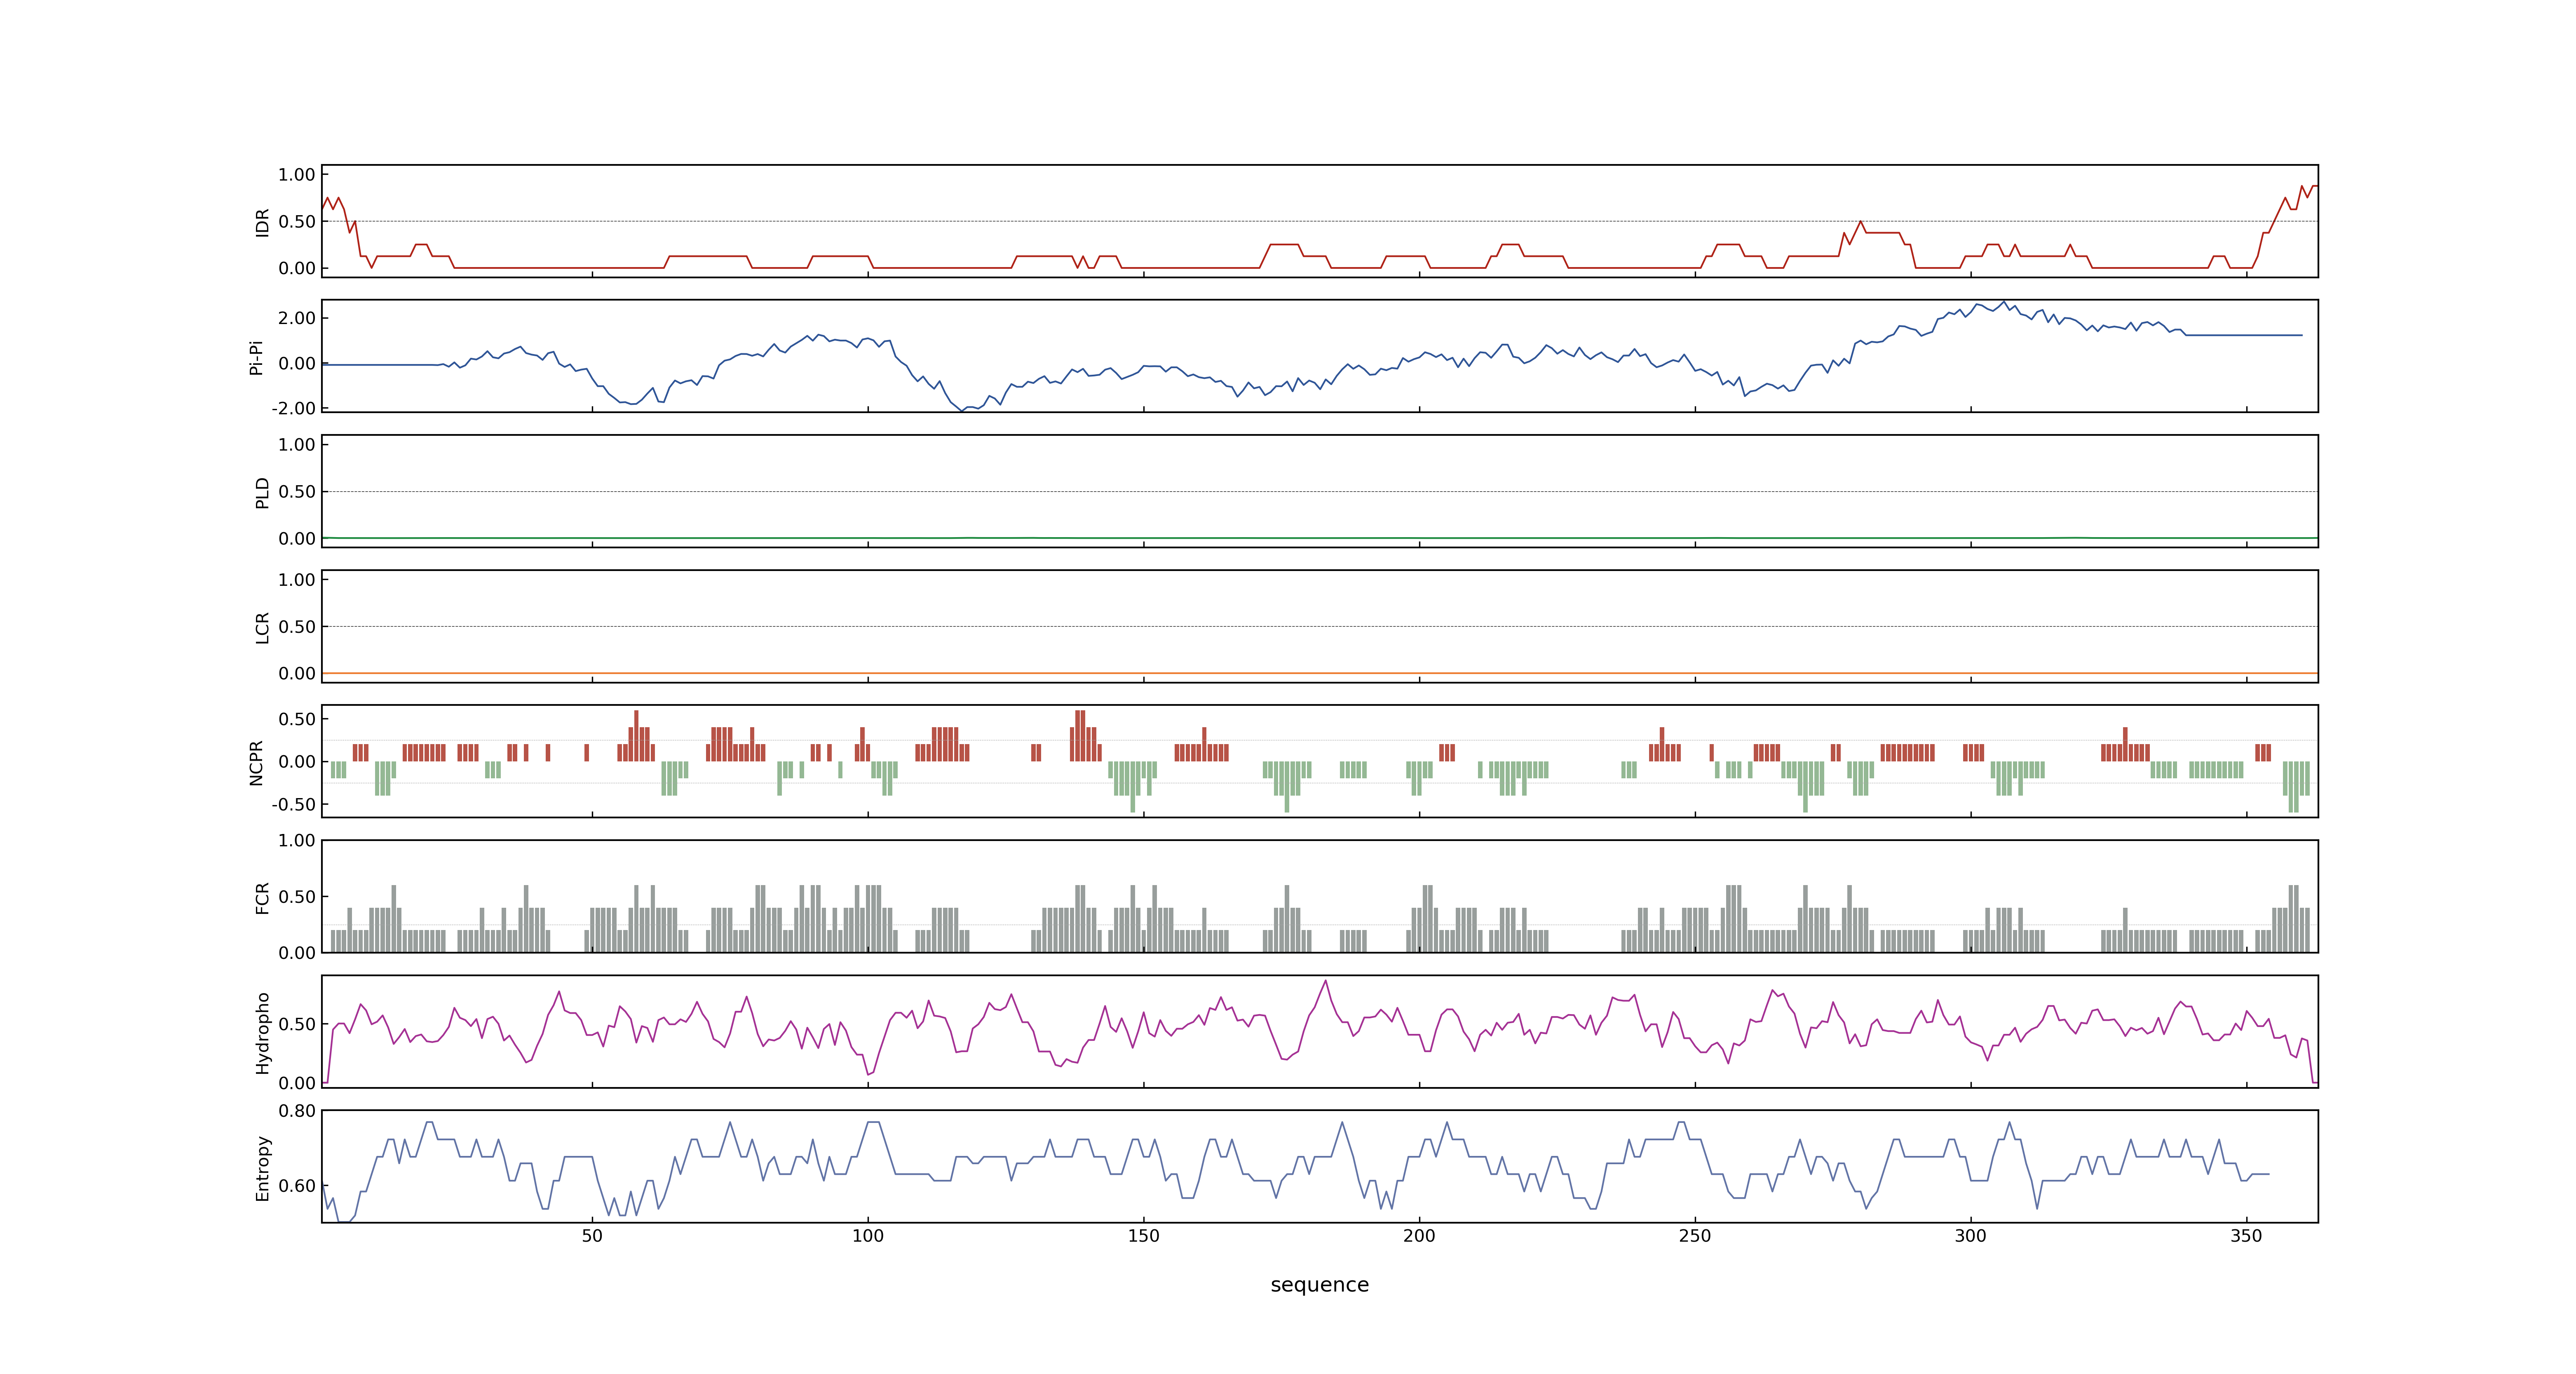Click the -2.00 tick of the Pi-Pi panel
The width and height of the screenshot is (2576, 1374).
coord(293,408)
